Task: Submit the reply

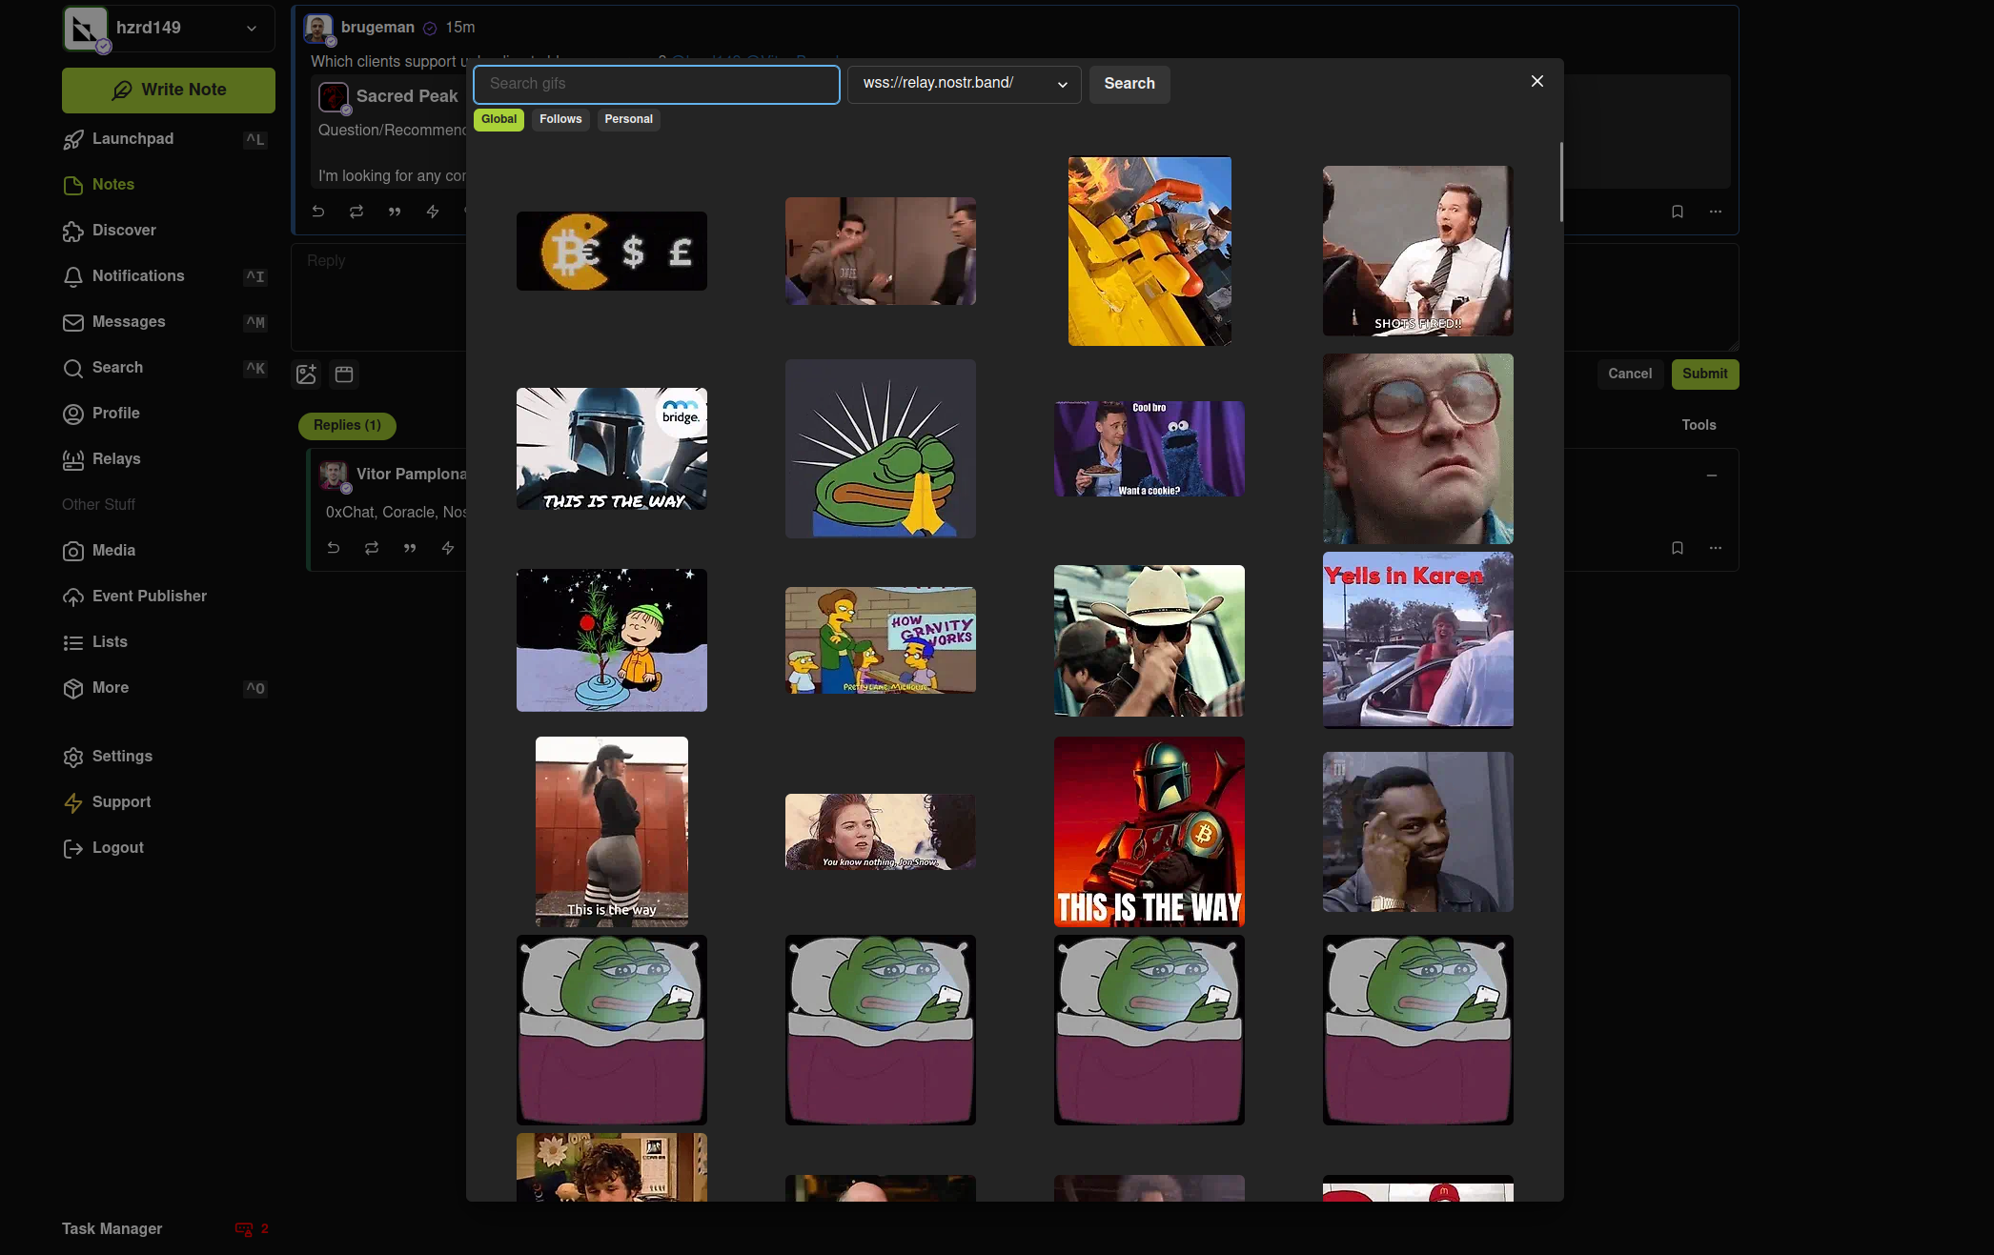Action: point(1704,374)
